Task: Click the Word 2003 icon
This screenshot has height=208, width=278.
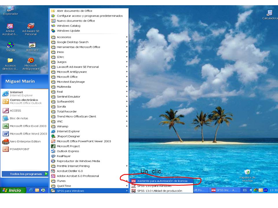Action: (x=6, y=134)
